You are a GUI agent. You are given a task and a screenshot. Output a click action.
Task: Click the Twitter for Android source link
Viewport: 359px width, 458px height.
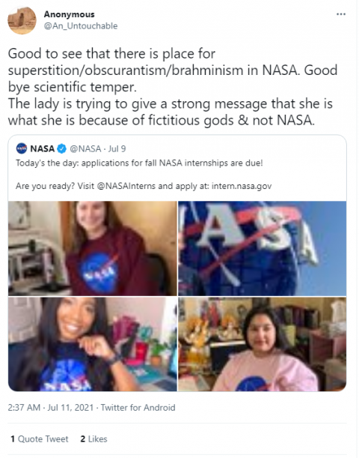pos(138,408)
